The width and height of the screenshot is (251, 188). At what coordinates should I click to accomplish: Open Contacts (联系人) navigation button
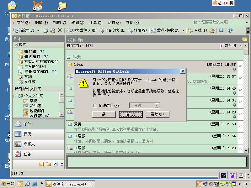tap(38, 144)
